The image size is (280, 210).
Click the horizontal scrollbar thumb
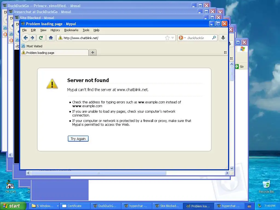[x=98, y=173]
